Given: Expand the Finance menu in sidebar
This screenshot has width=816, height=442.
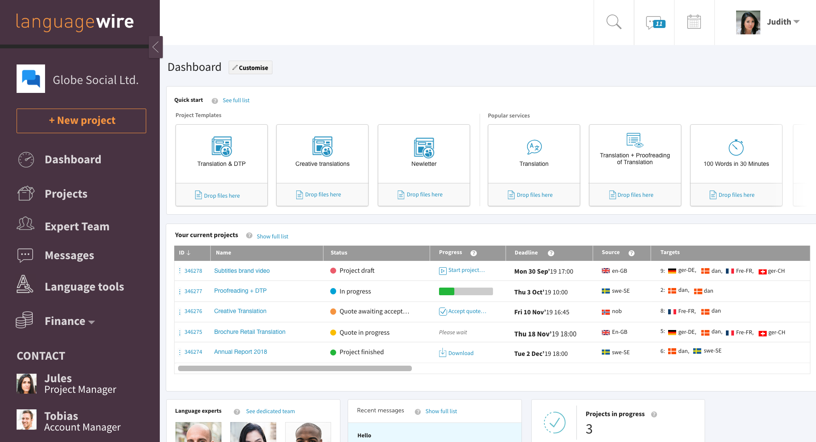Looking at the screenshot, I should [69, 321].
